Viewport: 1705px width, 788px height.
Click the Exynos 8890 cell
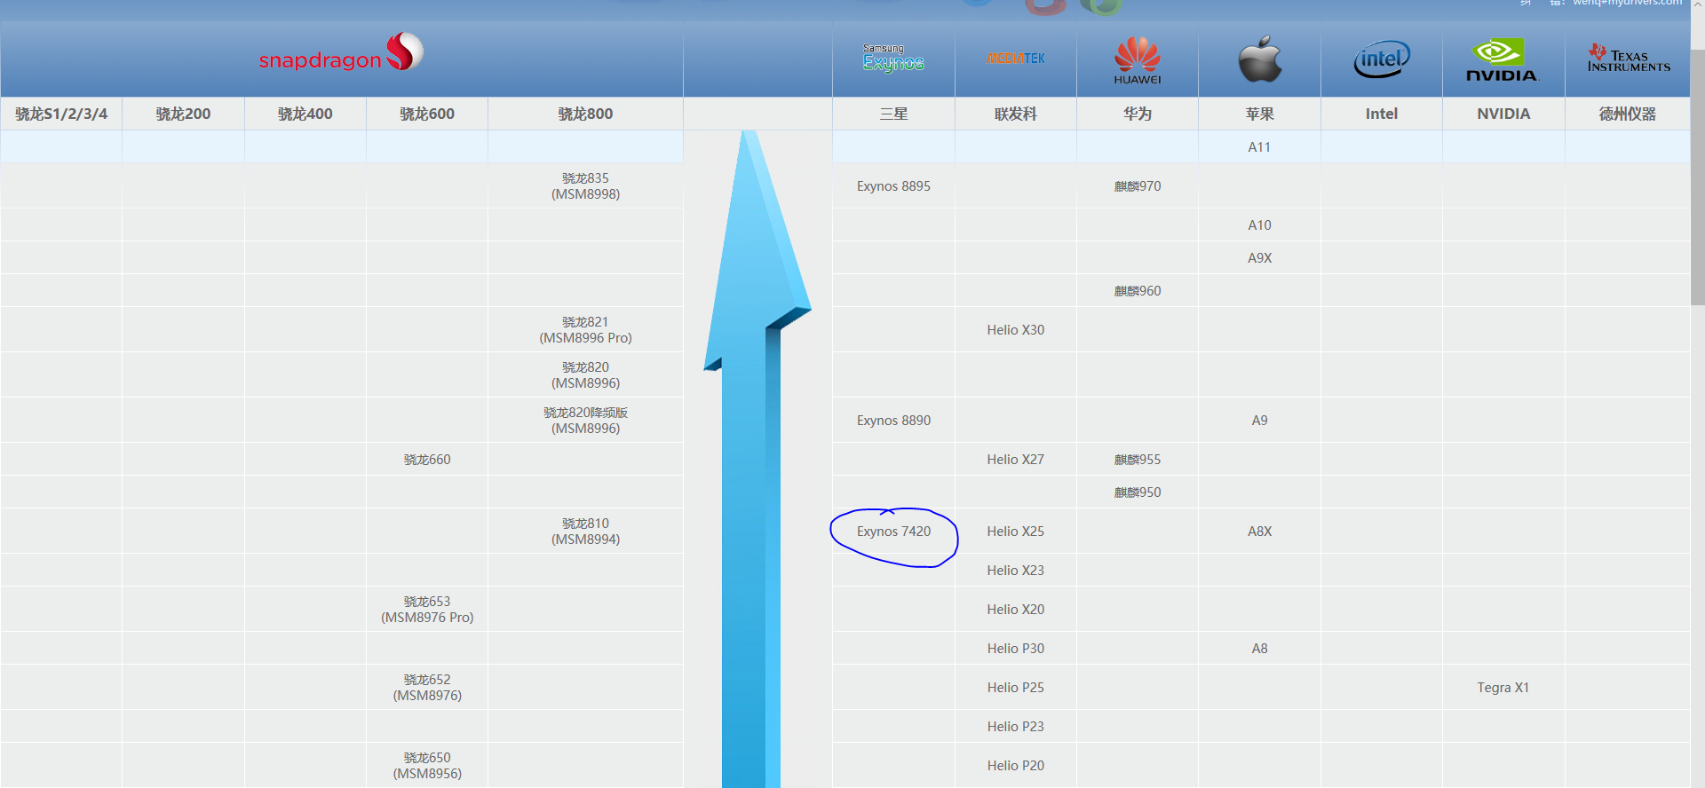[893, 421]
